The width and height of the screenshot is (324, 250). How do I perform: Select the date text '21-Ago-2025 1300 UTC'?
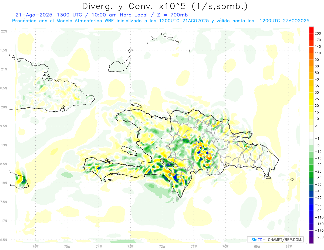click(49, 15)
